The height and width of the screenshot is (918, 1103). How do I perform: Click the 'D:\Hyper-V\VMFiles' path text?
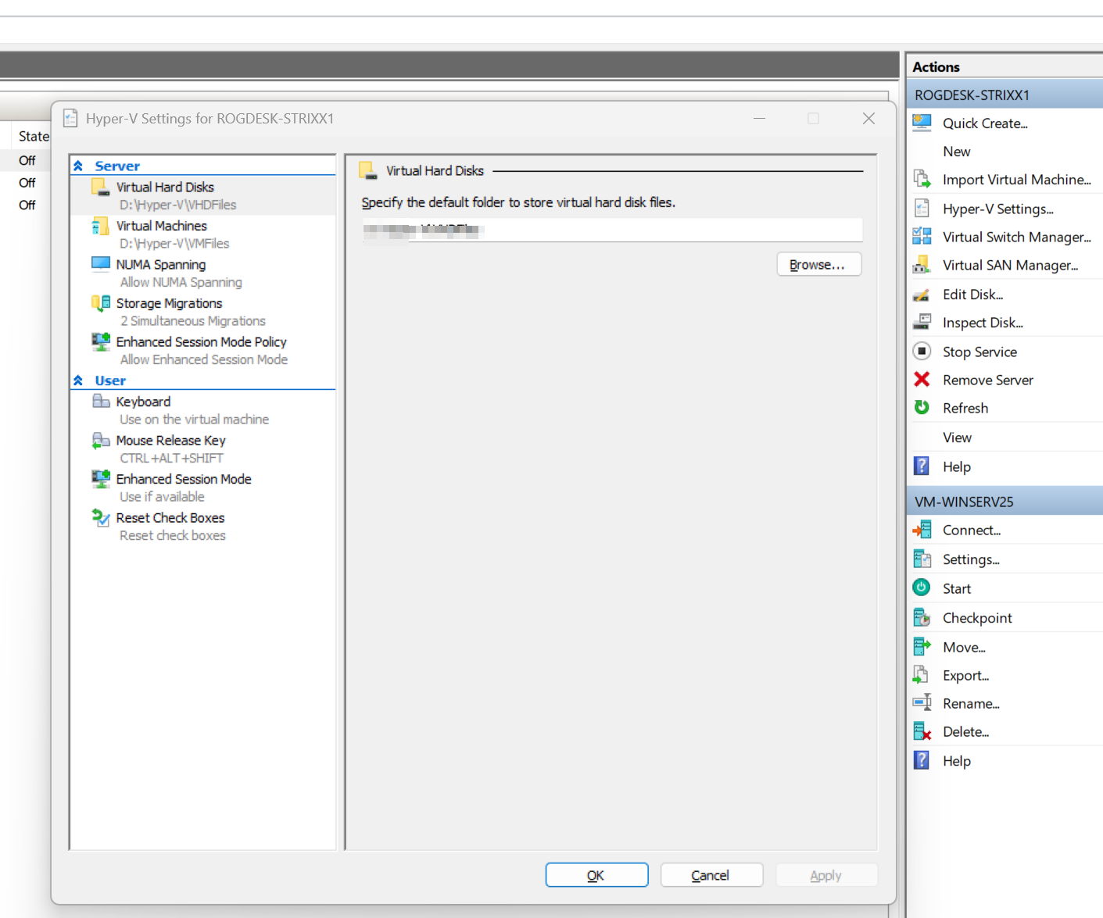coord(174,244)
